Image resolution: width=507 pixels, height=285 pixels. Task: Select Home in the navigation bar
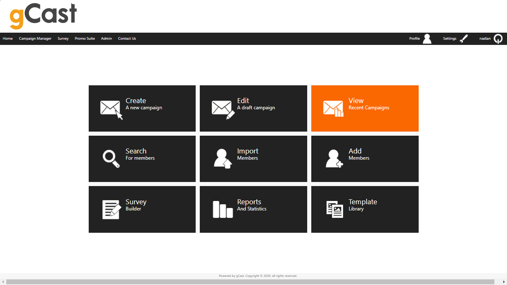(x=8, y=39)
